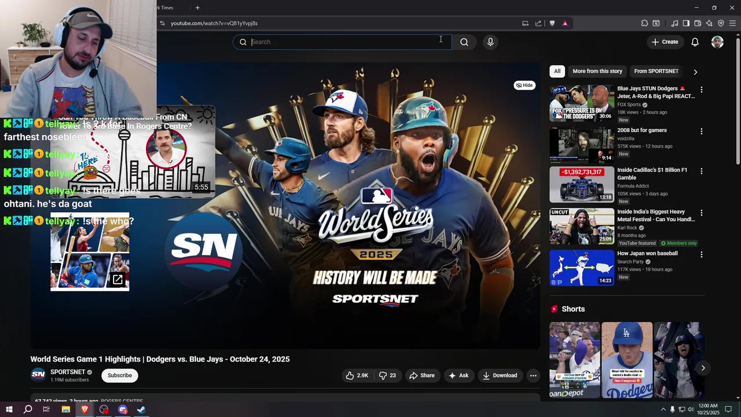Open the Inside Cadillac's $1 Billion F1 Gamble thumbnail
Viewport: 741px width, 417px height.
pos(582,184)
